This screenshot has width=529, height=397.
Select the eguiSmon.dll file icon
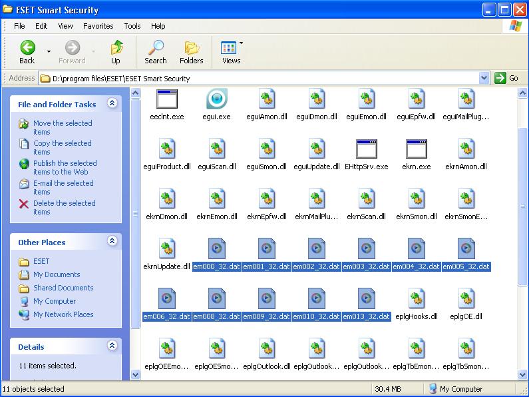click(267, 149)
